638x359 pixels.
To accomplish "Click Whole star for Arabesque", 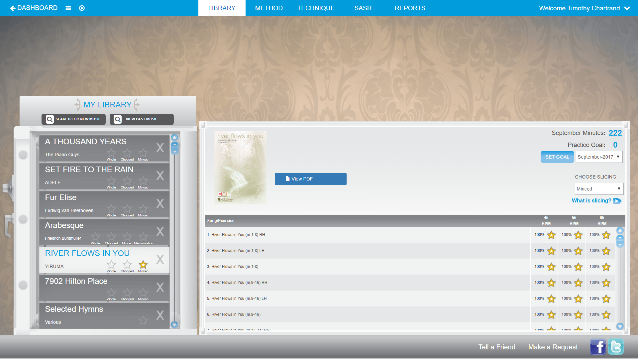I will (x=95, y=237).
